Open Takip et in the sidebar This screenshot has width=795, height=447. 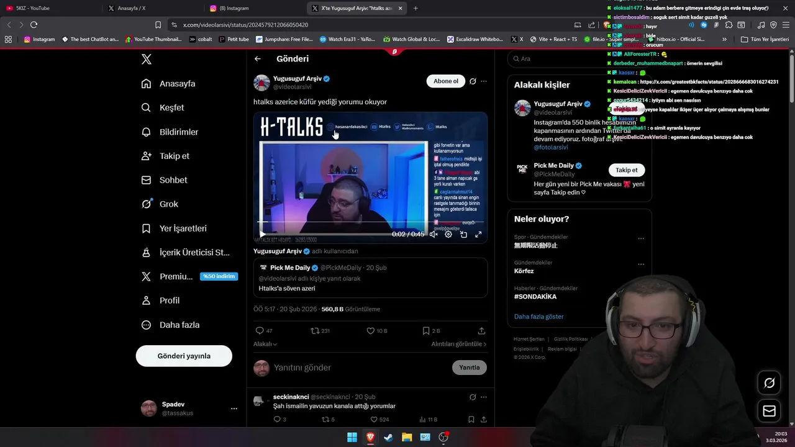coord(165,156)
